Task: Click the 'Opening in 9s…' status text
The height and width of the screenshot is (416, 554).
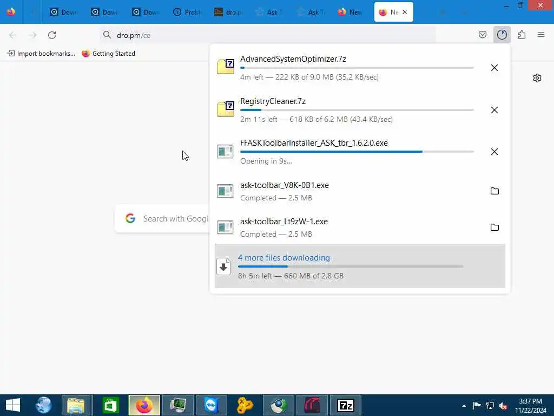Action: (266, 161)
